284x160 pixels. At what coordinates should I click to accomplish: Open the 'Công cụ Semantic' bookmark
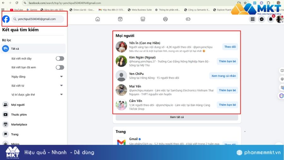click(197, 10)
